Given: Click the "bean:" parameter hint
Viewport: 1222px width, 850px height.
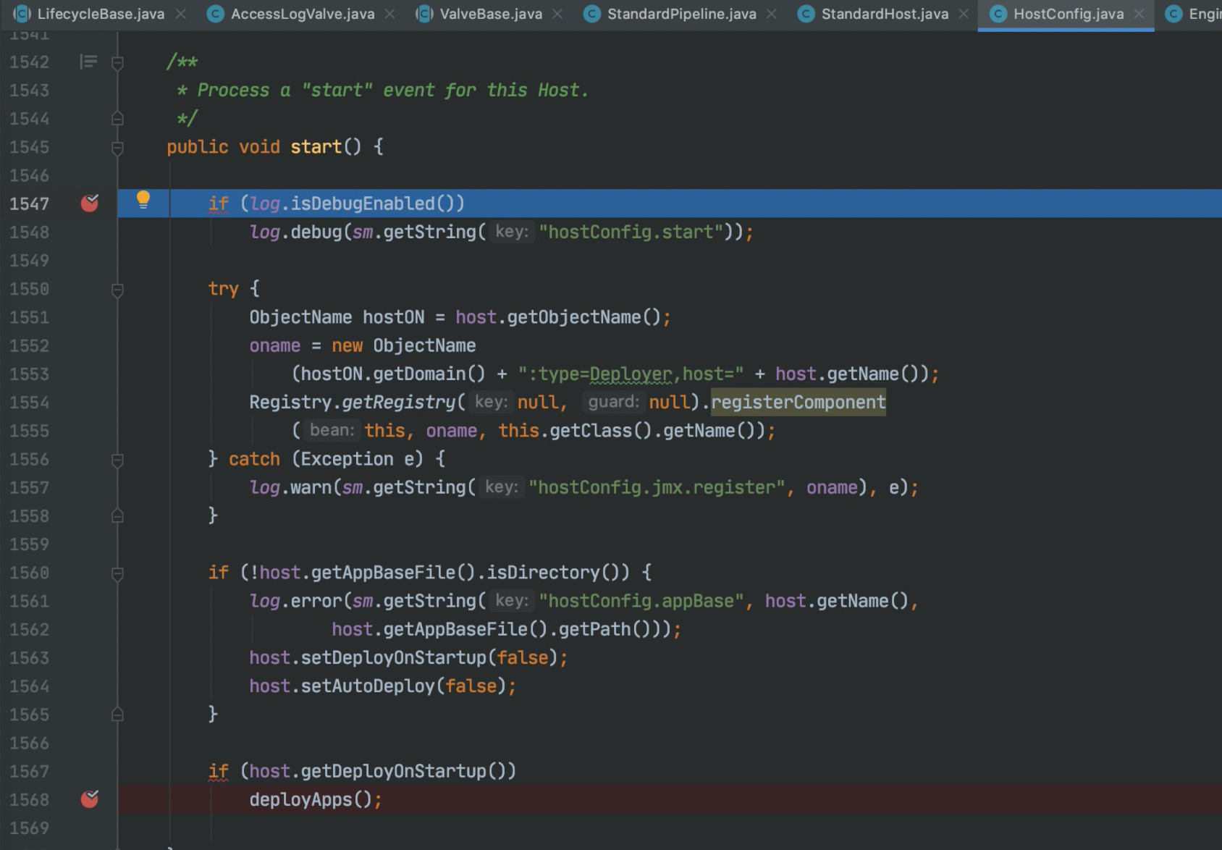Looking at the screenshot, I should 332,430.
